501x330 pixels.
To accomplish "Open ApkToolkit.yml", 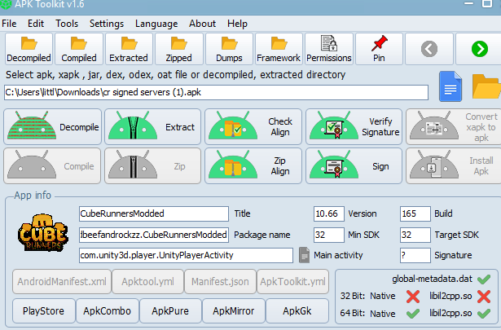I will [292, 281].
